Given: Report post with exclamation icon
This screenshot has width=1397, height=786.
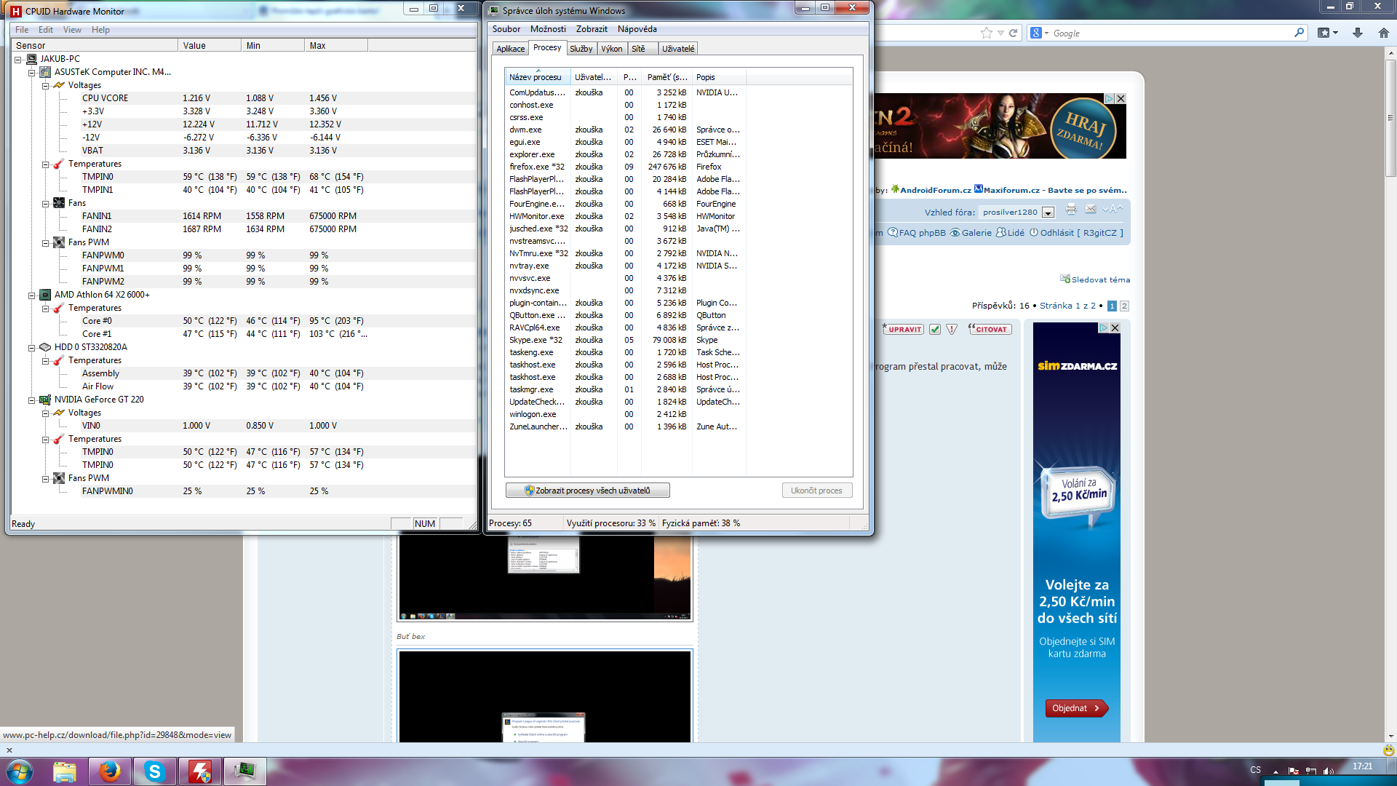Looking at the screenshot, I should coord(952,330).
